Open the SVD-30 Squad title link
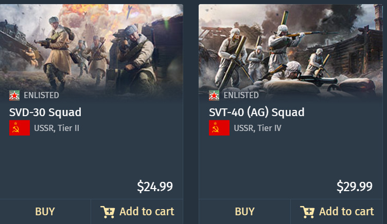The height and width of the screenshot is (224, 387). (45, 113)
